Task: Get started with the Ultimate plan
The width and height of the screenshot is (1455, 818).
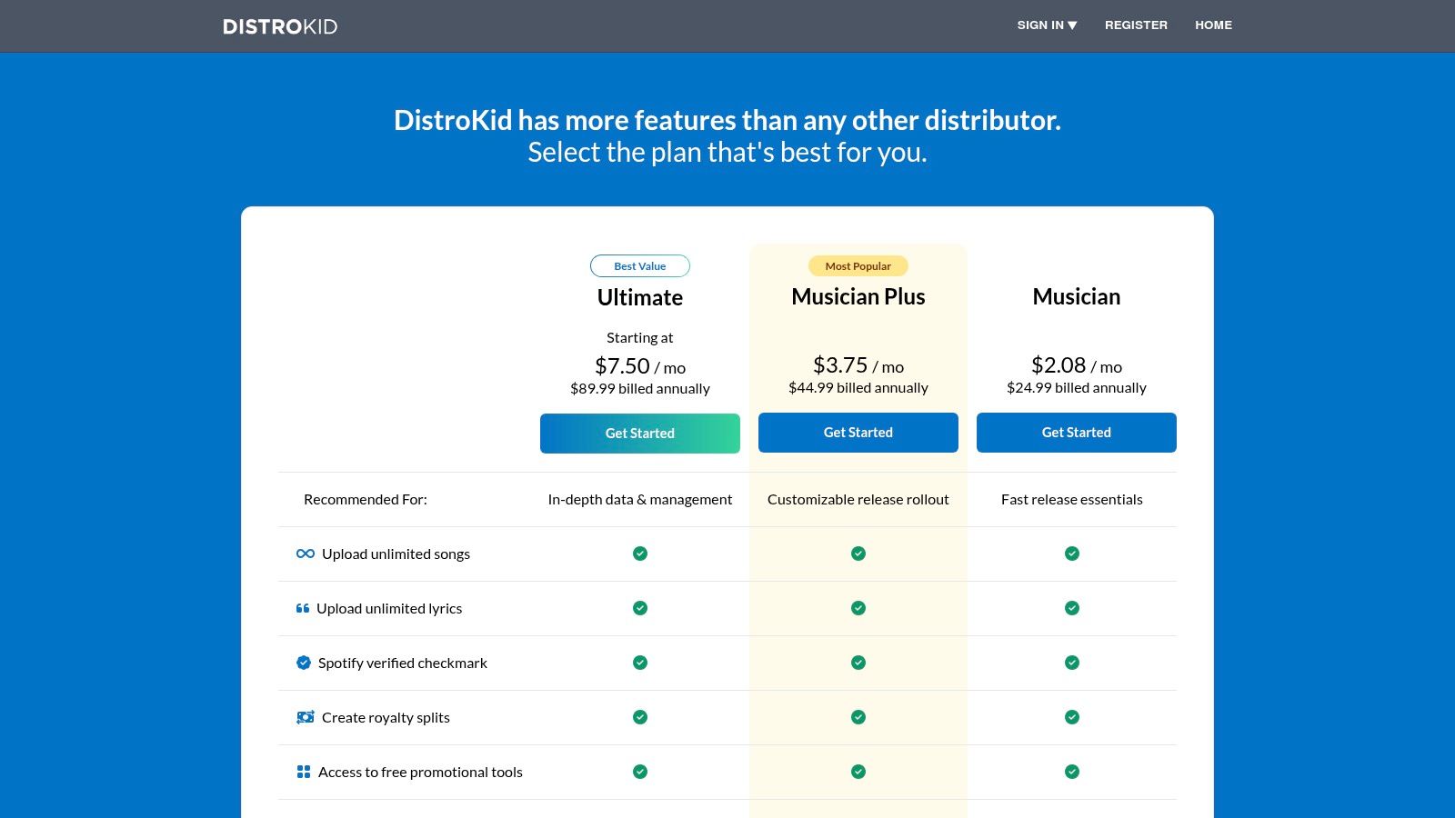Action: (640, 434)
